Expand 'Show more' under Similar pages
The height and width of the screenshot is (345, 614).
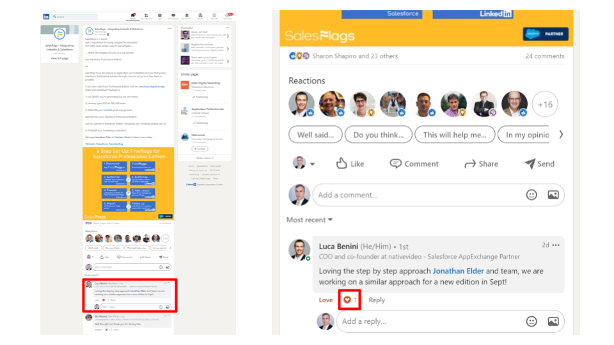click(x=205, y=158)
